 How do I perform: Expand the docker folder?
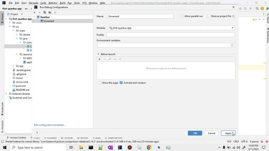tap(17, 34)
